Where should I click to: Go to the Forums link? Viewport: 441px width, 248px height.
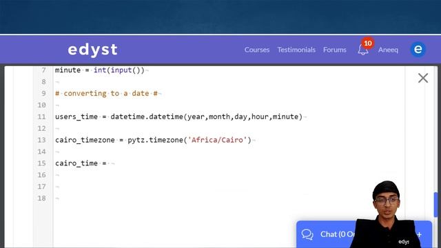[x=335, y=50]
